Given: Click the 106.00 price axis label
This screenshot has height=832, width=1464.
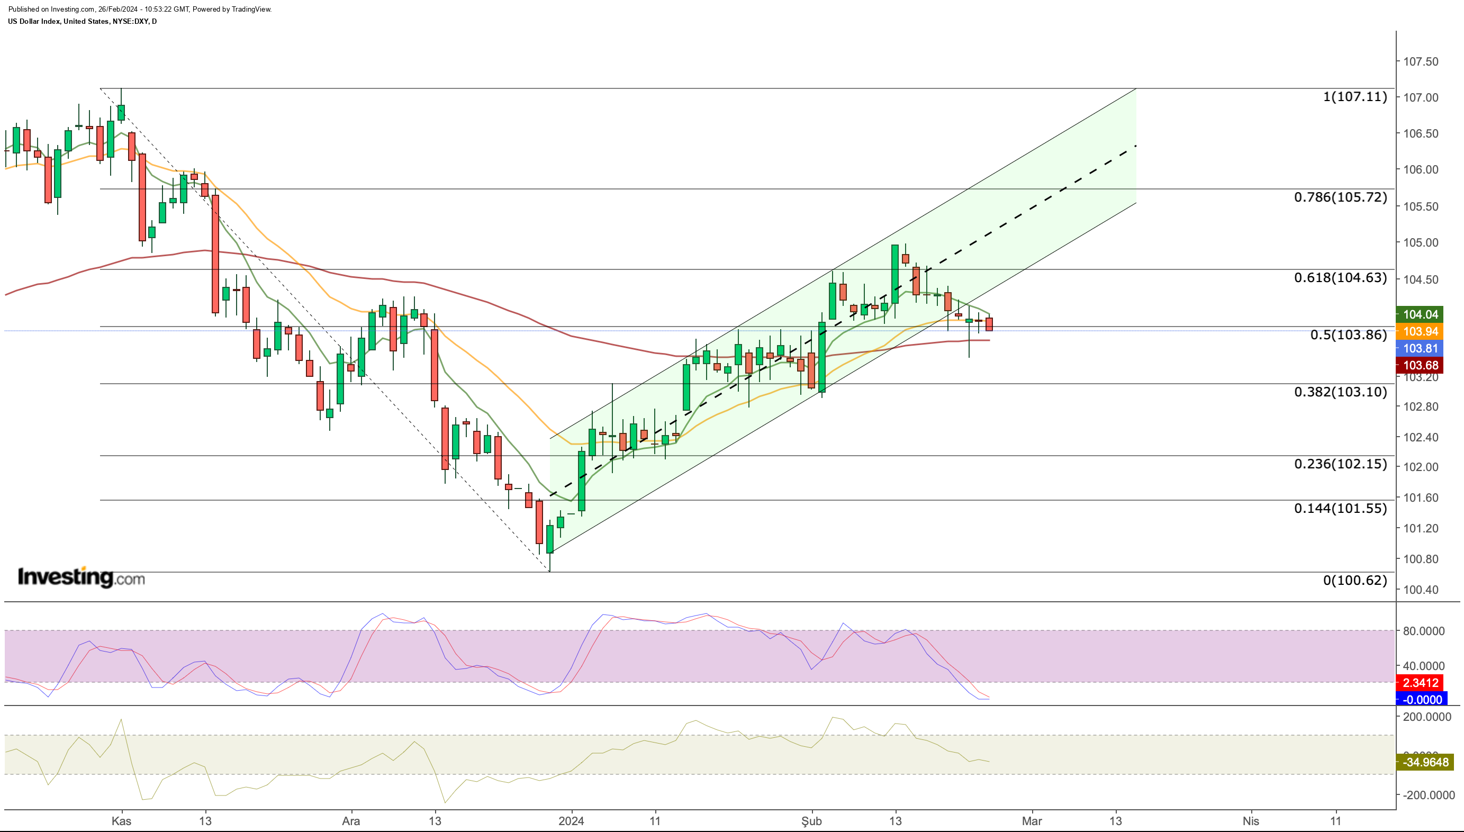Looking at the screenshot, I should tap(1421, 170).
